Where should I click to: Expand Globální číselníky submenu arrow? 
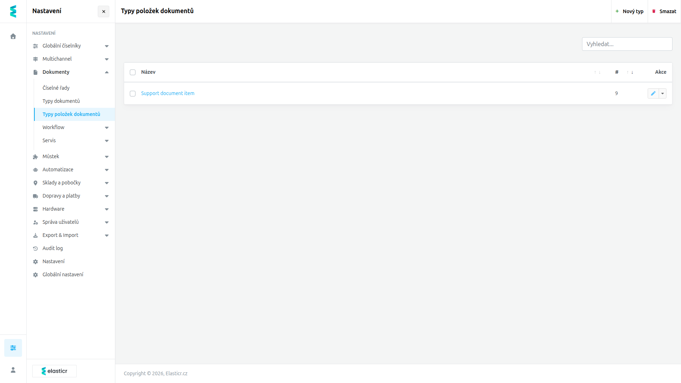107,46
